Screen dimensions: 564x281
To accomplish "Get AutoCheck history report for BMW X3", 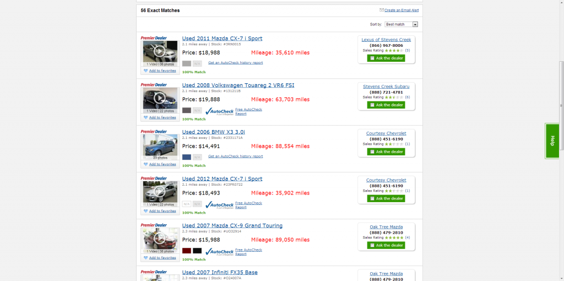I will click(x=235, y=156).
